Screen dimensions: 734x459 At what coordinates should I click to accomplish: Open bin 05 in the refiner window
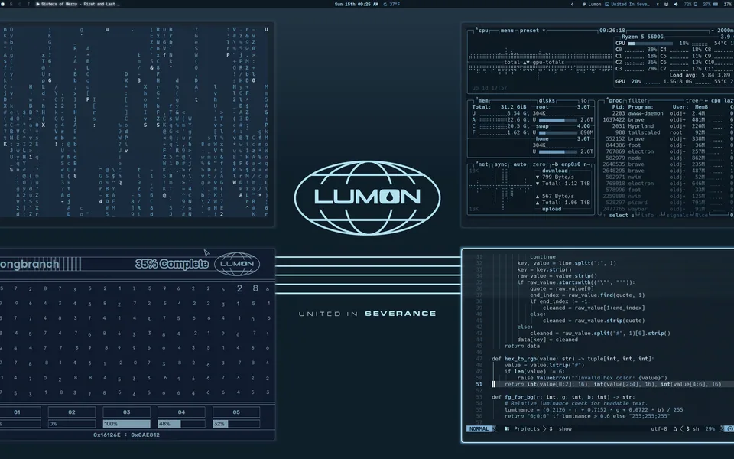(236, 412)
